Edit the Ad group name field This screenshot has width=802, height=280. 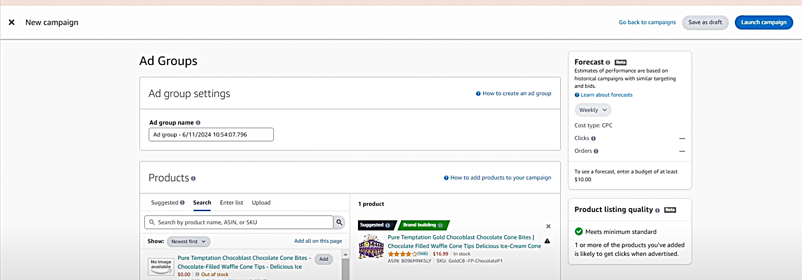point(211,135)
